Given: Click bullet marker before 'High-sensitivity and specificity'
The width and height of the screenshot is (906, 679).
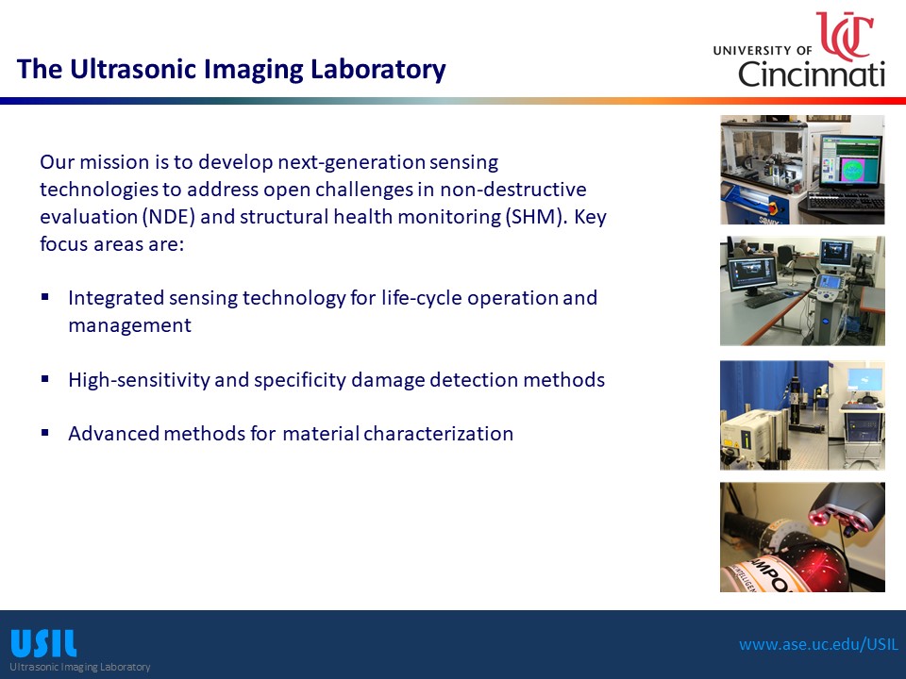Looking at the screenshot, I should (x=45, y=379).
